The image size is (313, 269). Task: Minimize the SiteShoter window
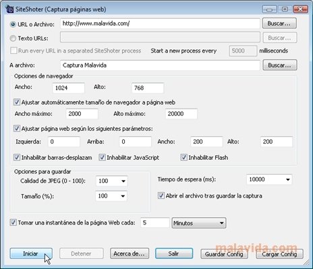pyautogui.click(x=270, y=9)
